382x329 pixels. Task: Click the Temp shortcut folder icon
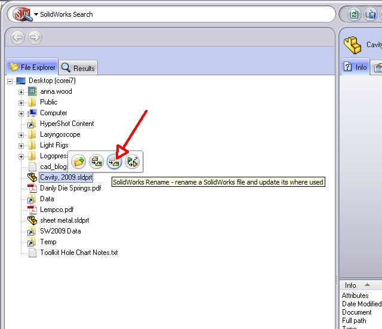coord(32,242)
